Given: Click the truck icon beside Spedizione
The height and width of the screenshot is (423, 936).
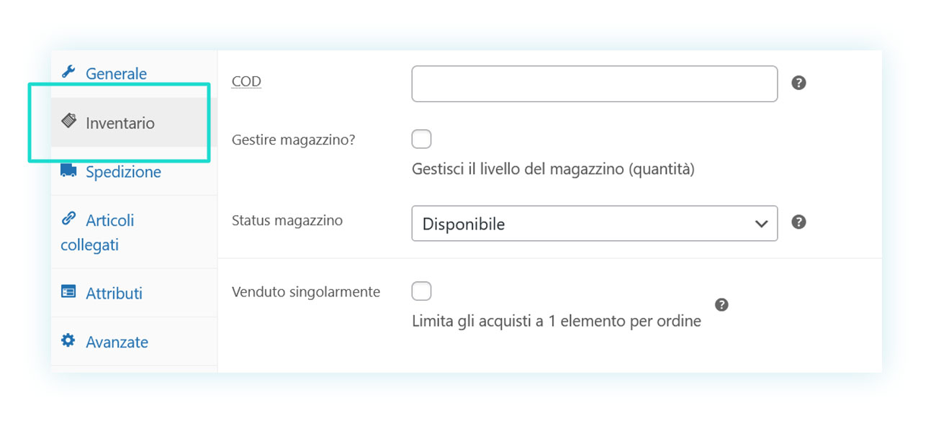Looking at the screenshot, I should [x=68, y=170].
